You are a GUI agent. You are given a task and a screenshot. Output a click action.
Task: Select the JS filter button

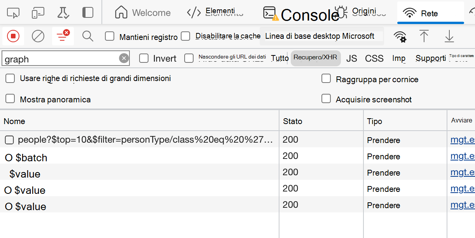[351, 58]
